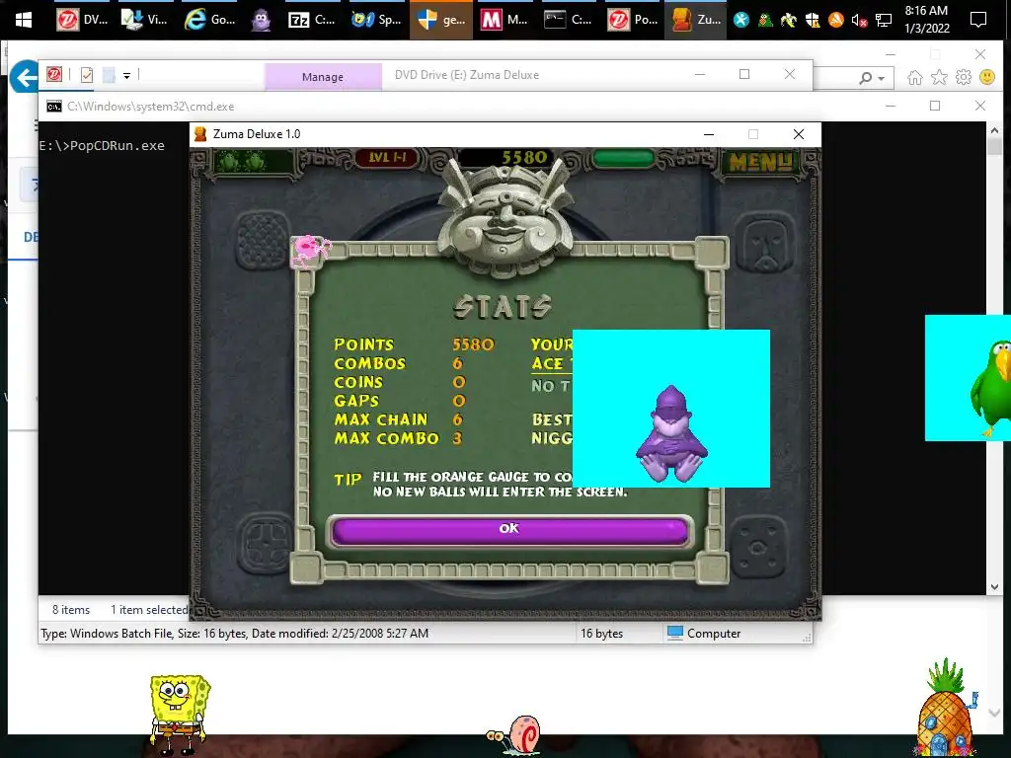Click the Computer status bar entry
Viewport: 1011px width, 758px height.
click(x=703, y=634)
